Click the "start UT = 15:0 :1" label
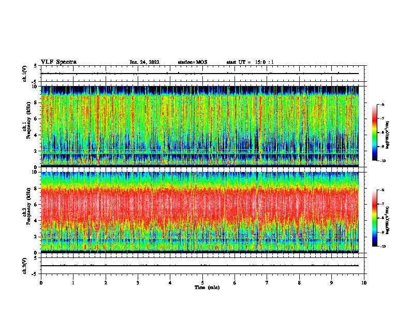The image size is (410, 317). point(250,62)
